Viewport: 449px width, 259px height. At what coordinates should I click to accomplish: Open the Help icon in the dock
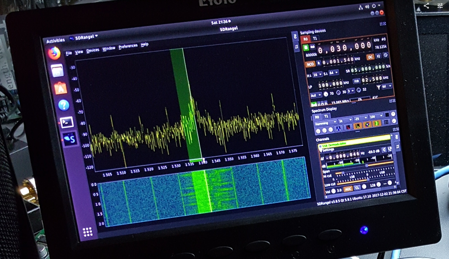coord(64,105)
